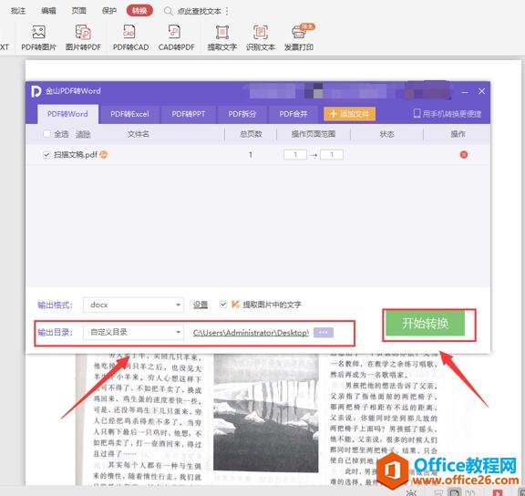
Task: Open the 设置 link
Action: coord(201,305)
